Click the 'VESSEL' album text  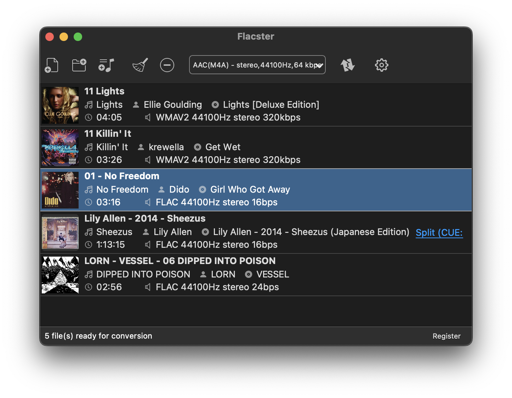pyautogui.click(x=273, y=274)
